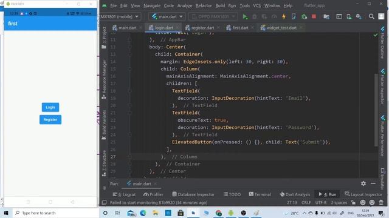Tap Login button in phone mirror
The height and width of the screenshot is (218, 389).
pos(50,107)
